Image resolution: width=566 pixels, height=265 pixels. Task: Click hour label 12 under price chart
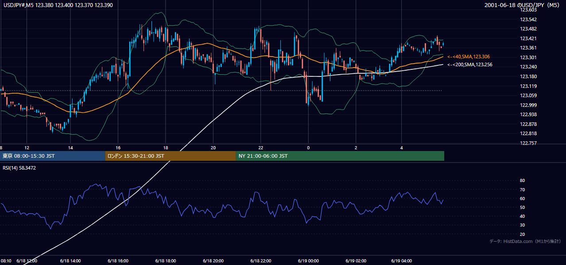point(27,148)
